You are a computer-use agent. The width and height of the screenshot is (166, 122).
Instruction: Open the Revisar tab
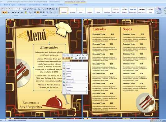click(x=45, y=5)
